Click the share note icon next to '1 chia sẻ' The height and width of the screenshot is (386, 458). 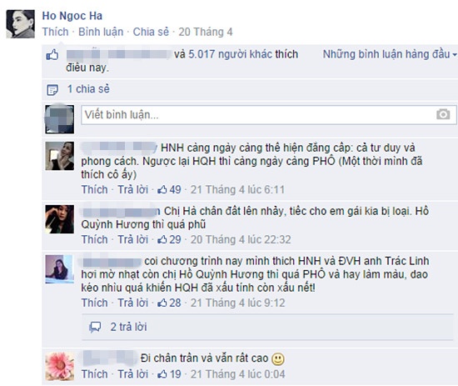tap(52, 89)
